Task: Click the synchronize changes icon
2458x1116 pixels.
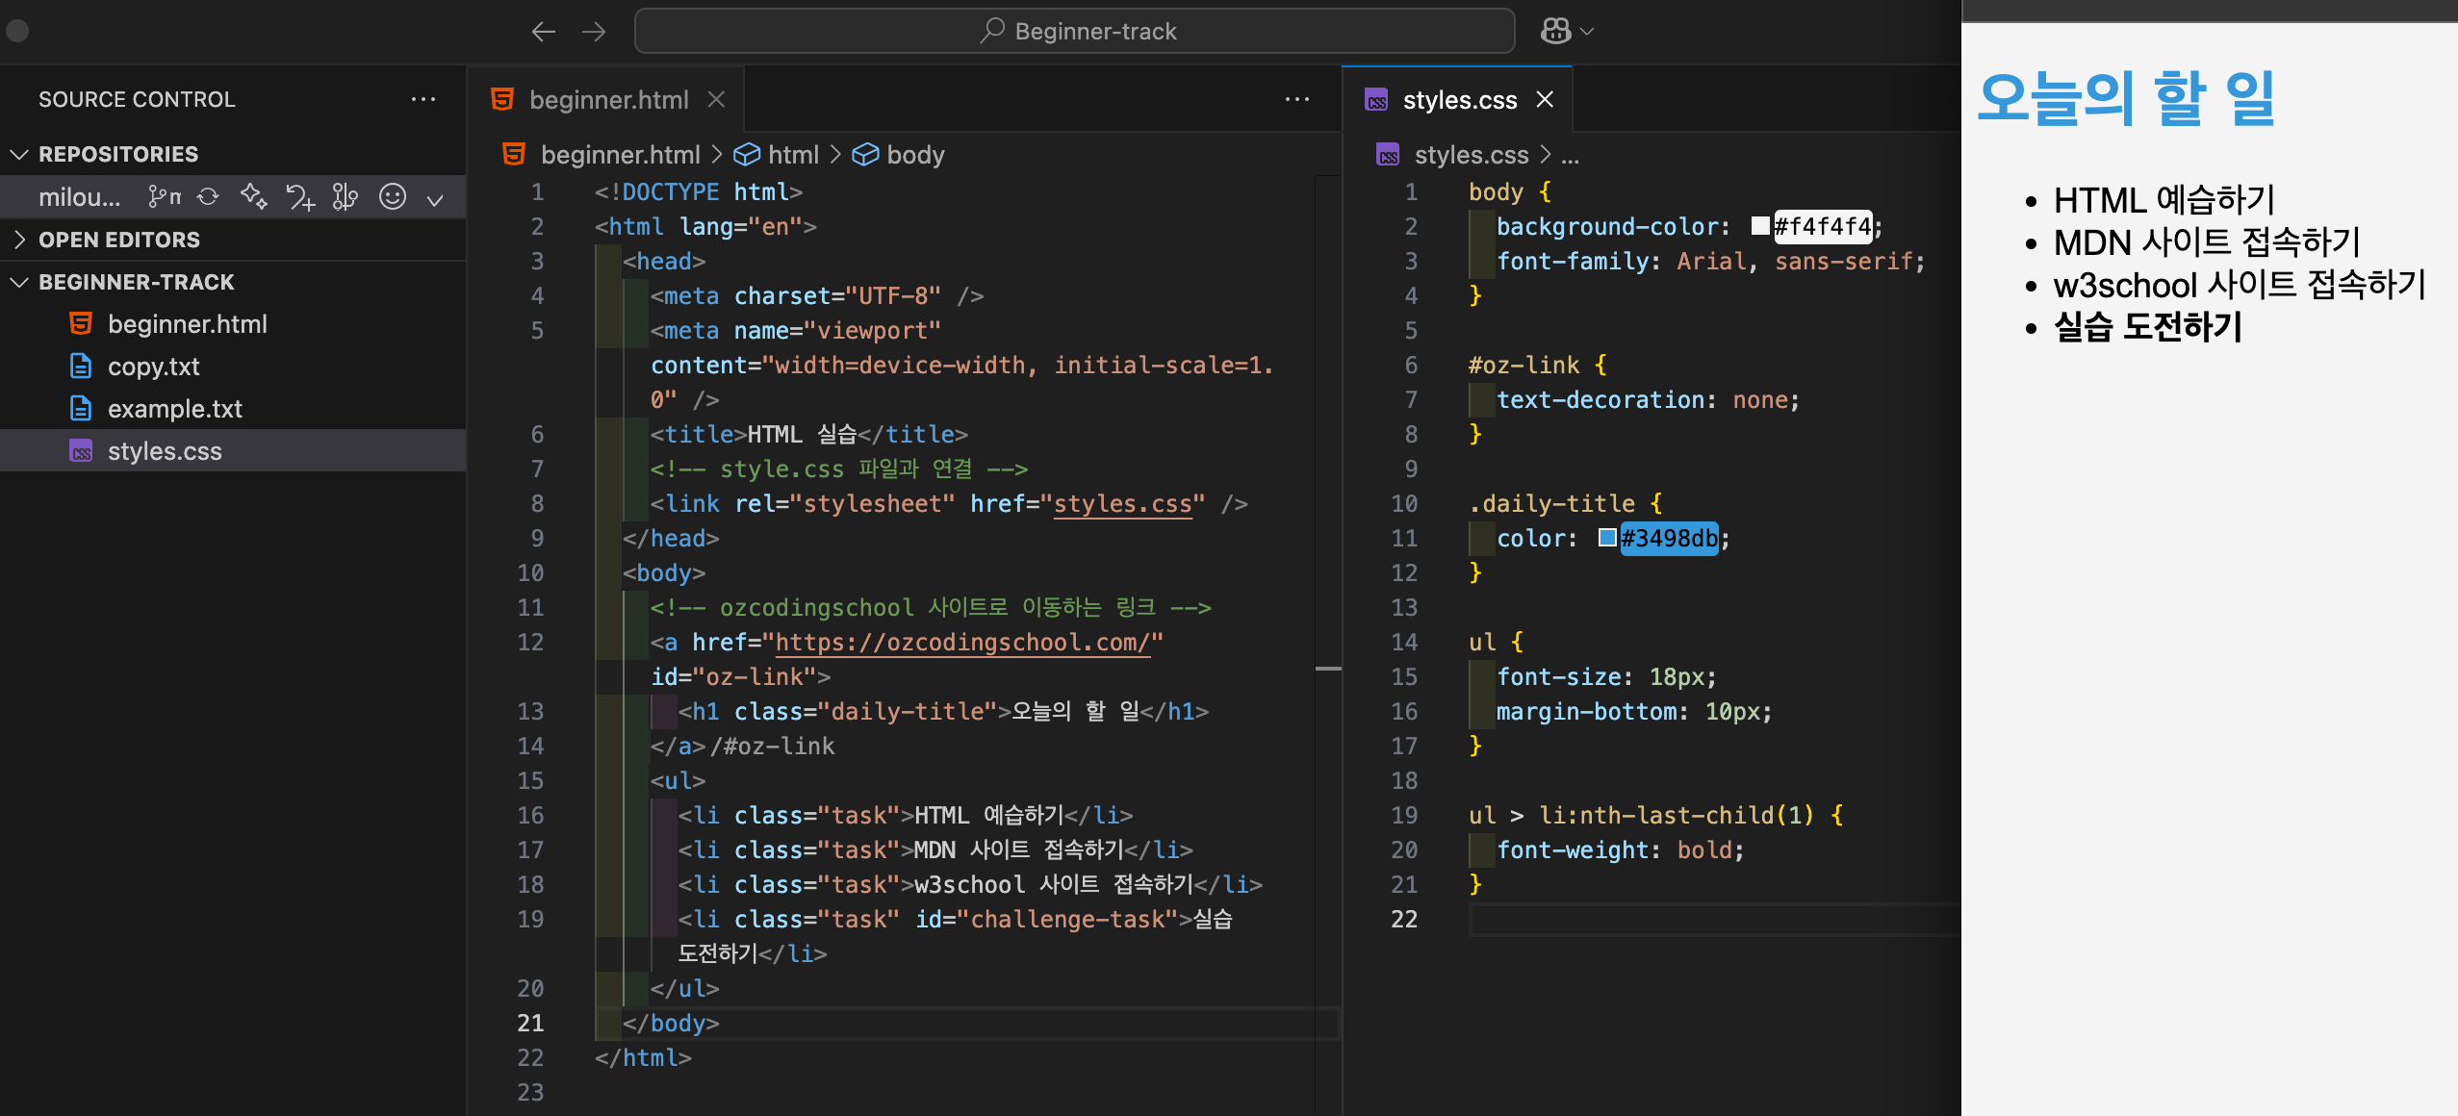Action: [208, 197]
